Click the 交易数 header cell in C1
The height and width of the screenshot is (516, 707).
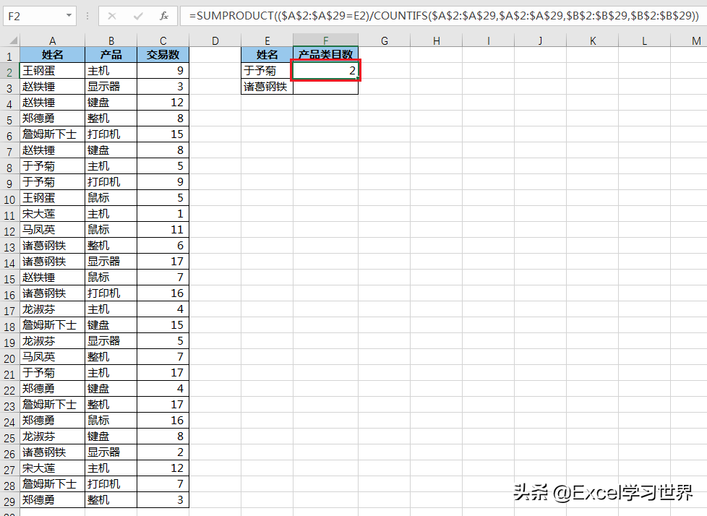point(163,54)
